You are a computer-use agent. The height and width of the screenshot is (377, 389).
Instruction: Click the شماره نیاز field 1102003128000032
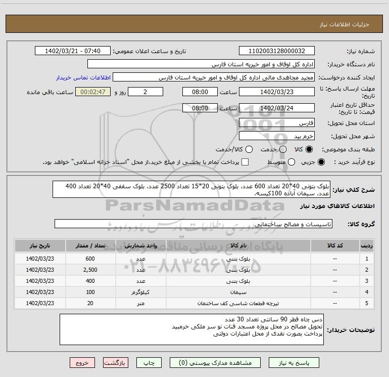[x=277, y=51]
